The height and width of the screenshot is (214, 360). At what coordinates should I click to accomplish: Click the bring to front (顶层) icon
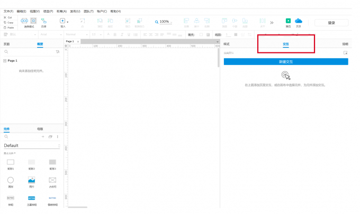pos(100,21)
